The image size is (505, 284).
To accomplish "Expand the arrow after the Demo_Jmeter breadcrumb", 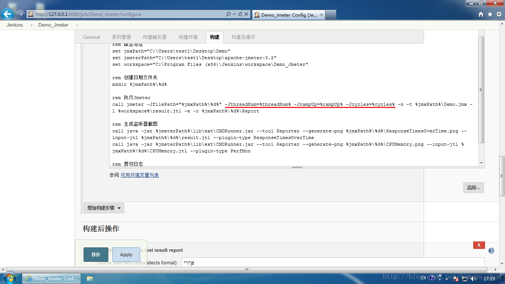I will [77, 25].
